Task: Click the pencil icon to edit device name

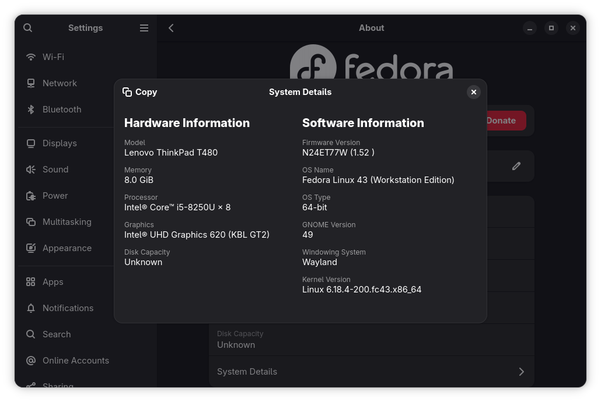Action: tap(516, 166)
